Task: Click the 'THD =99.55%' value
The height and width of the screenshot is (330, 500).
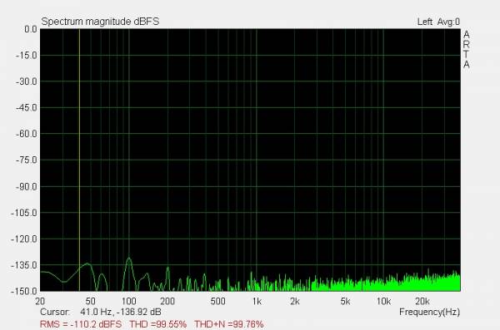Action: pos(157,324)
